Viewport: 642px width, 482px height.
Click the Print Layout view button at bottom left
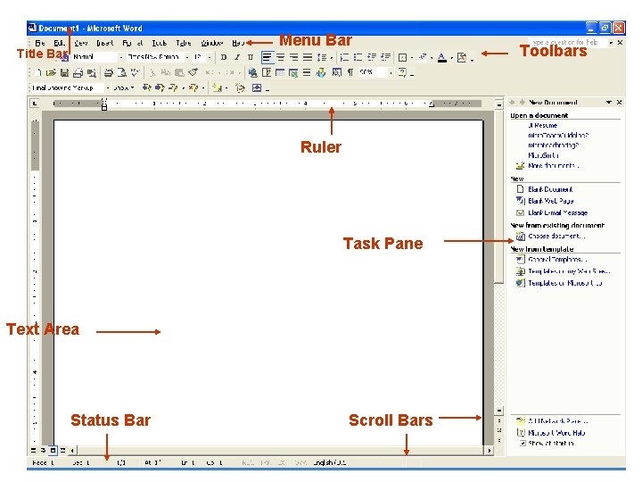coord(53,450)
